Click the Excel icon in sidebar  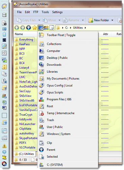(x=4, y=102)
